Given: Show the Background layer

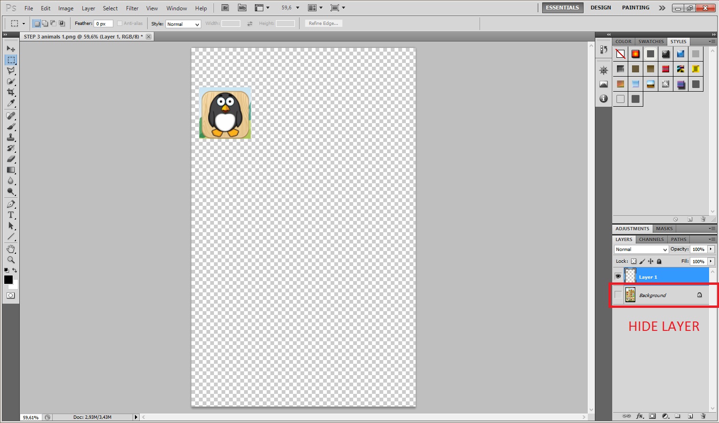Looking at the screenshot, I should pyautogui.click(x=618, y=295).
